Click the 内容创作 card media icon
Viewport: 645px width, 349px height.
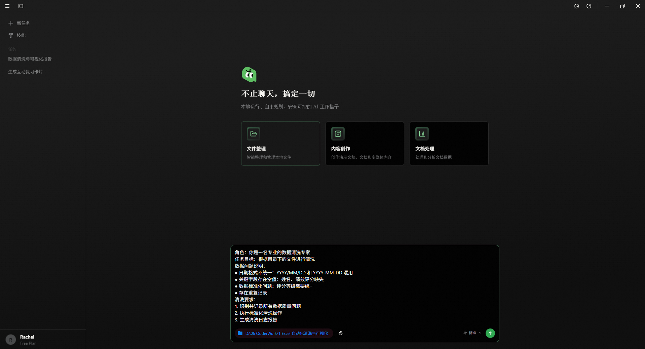[338, 134]
